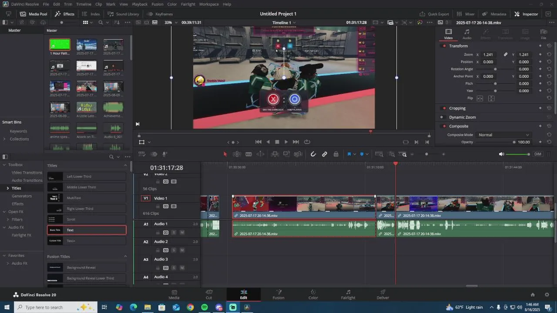This screenshot has width=557, height=313.
Task: Play the timeline in reverse
Action: 268,142
